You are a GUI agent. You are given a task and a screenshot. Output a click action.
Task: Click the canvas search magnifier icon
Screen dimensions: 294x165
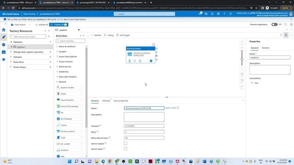click(x=242, y=42)
